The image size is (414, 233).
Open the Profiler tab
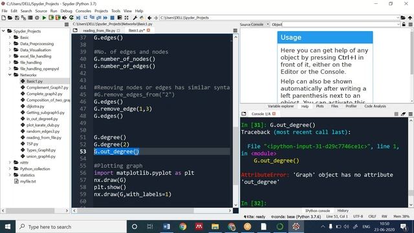[x=351, y=106]
